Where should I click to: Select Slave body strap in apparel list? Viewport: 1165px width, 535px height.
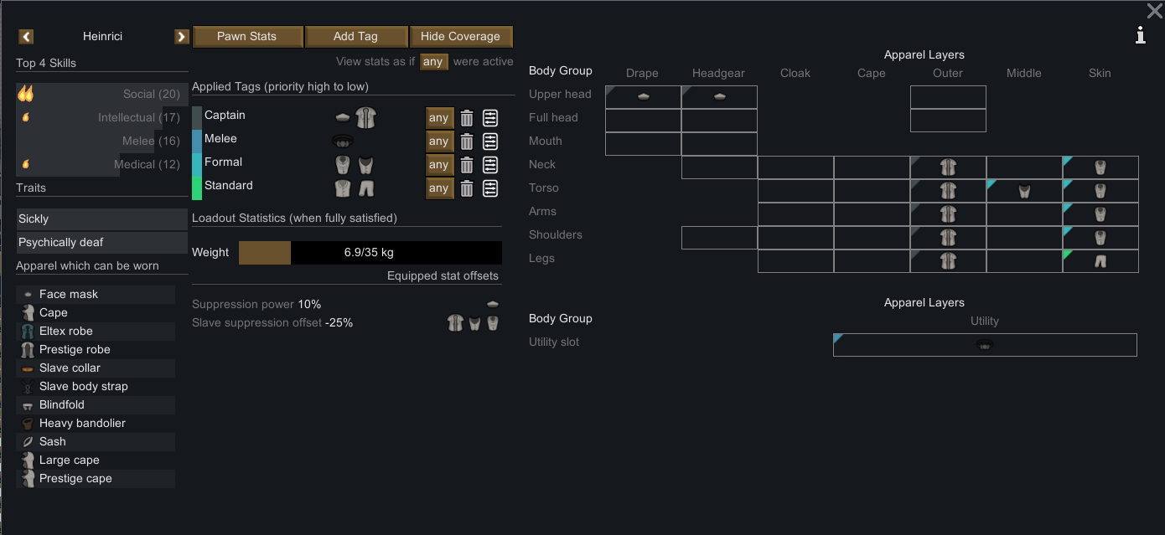click(96, 386)
